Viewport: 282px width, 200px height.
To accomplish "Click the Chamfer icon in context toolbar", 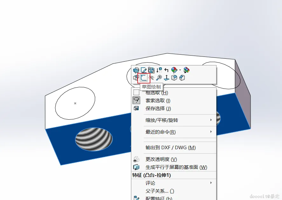I will pos(182,78).
